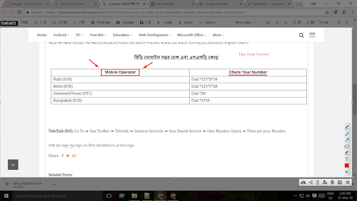Click the scroll-to-top arrow button
The image size is (357, 201).
(x=13, y=165)
